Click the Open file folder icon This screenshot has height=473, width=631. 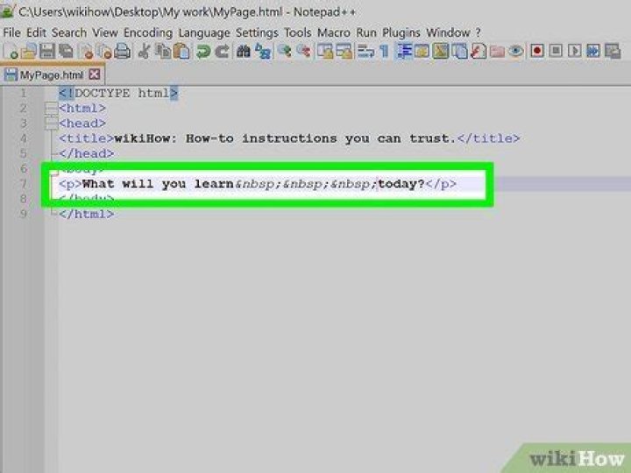26,52
